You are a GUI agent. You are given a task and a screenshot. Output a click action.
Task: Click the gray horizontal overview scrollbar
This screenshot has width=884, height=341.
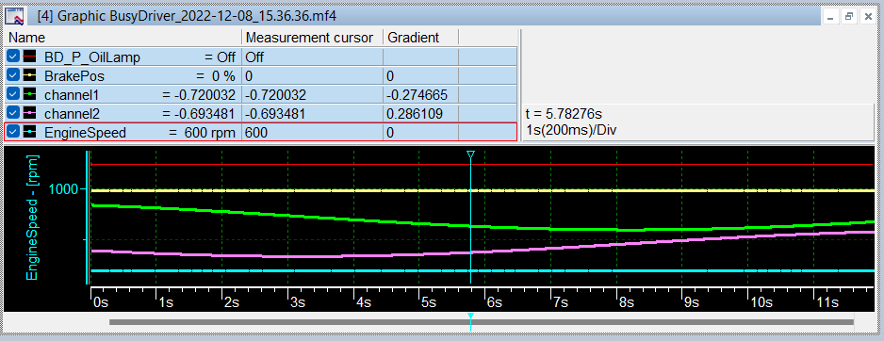[x=482, y=322]
